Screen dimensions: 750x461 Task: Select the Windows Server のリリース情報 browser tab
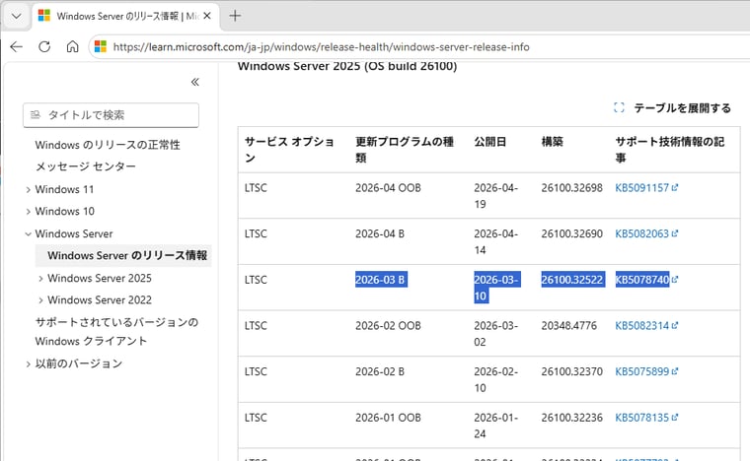click(x=124, y=16)
